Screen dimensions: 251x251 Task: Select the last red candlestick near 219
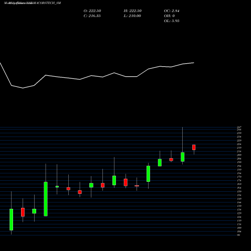click(194, 147)
